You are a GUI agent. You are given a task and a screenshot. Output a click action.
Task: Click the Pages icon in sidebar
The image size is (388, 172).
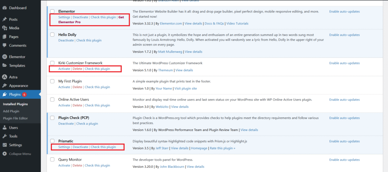(4, 37)
